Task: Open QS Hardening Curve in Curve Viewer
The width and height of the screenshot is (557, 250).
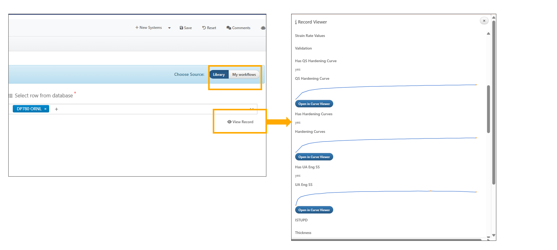Action: tap(314, 104)
